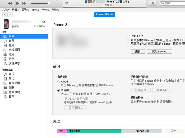Screen dimensions: 185x138
Task: Click the bell icon beside 铃声
Action: pos(5,97)
